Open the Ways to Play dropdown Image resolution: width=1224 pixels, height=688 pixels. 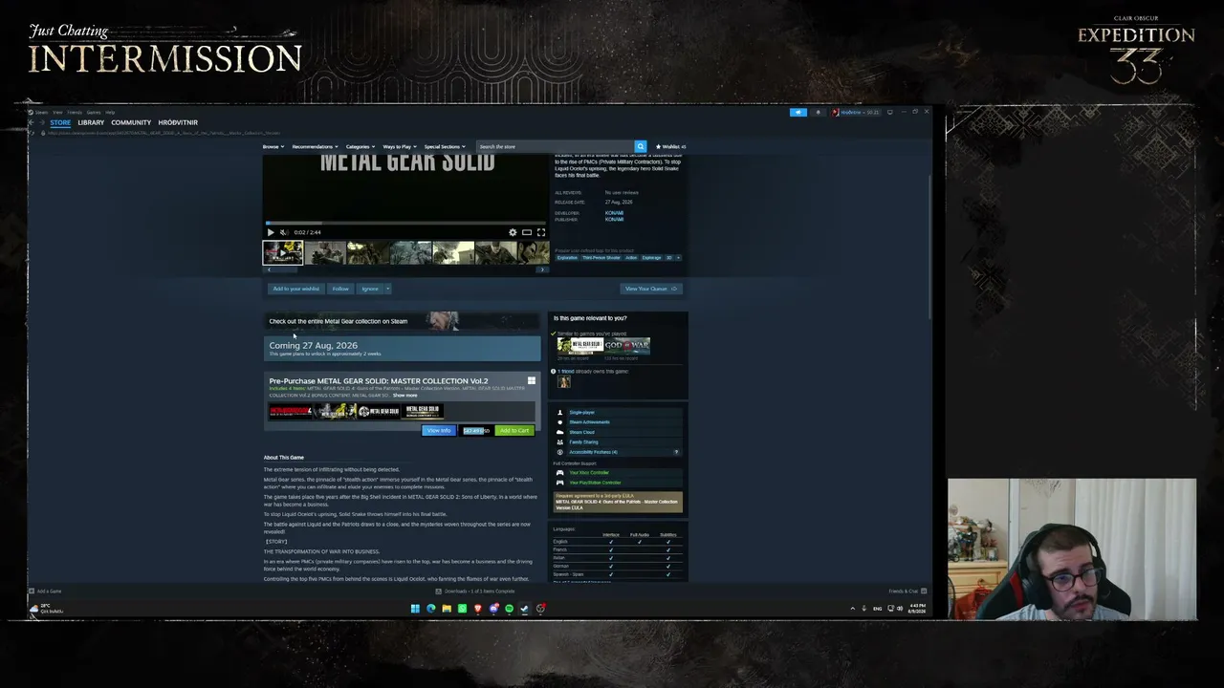click(x=400, y=146)
